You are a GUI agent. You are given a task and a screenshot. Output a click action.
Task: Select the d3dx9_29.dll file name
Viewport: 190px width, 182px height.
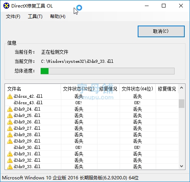coord(27,141)
